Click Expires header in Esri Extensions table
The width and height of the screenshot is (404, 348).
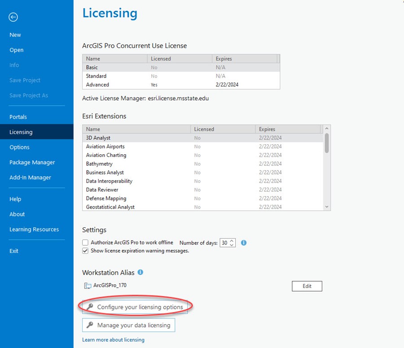pyautogui.click(x=288, y=129)
